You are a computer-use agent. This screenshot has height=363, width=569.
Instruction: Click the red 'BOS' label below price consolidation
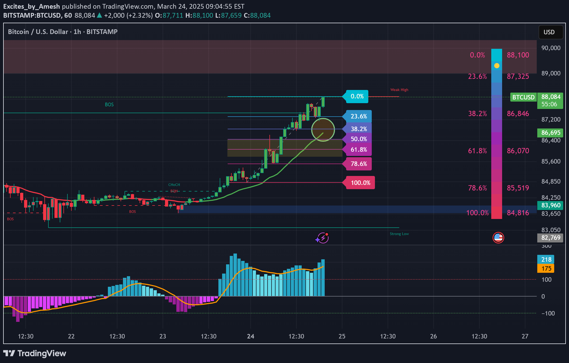click(132, 212)
